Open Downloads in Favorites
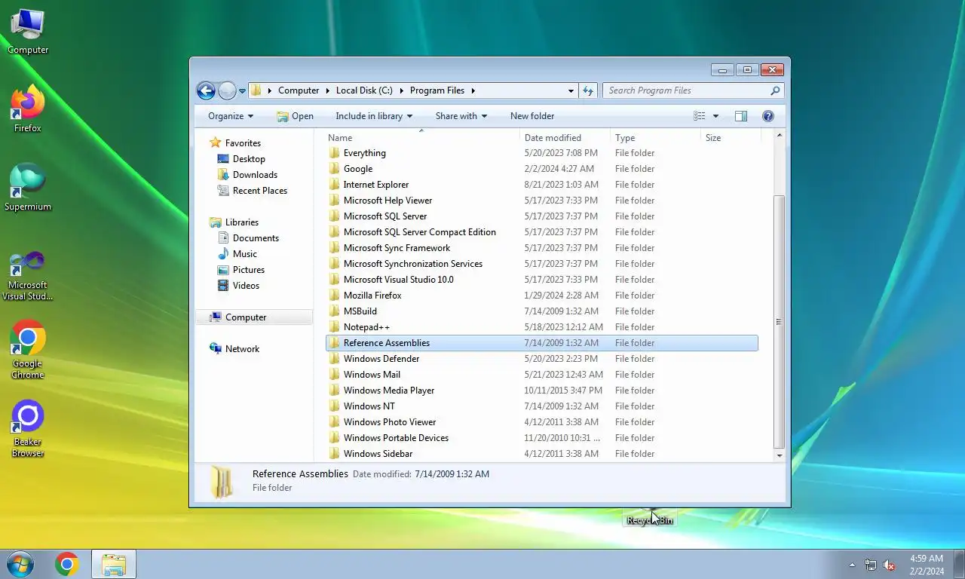 coord(255,175)
